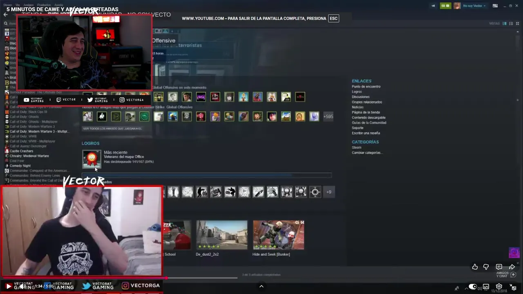This screenshot has height=294, width=523.
Task: Open the Grupos relacionados link
Action: click(367, 102)
